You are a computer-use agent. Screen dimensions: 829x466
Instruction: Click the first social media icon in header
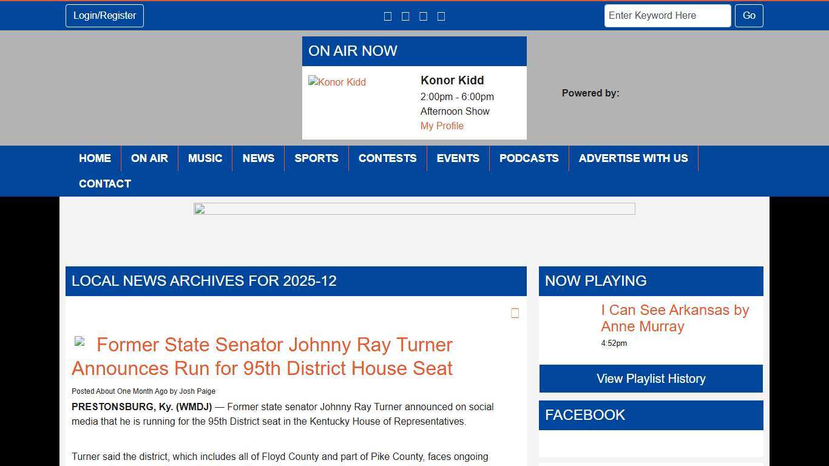(x=388, y=16)
